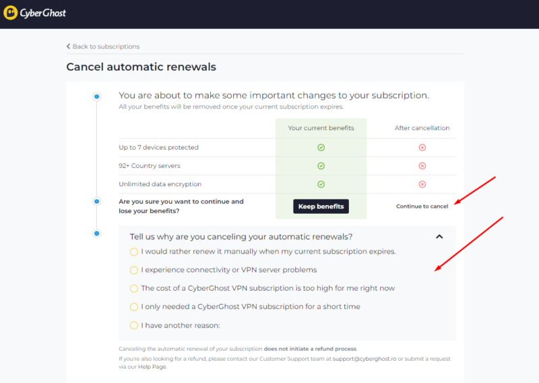Click the CyberGhost wordmark in header
The image size is (539, 383).
click(x=42, y=13)
